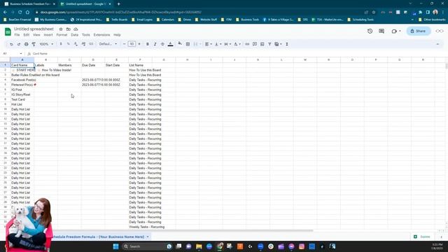Select the Paint format tool

click(x=34, y=44)
